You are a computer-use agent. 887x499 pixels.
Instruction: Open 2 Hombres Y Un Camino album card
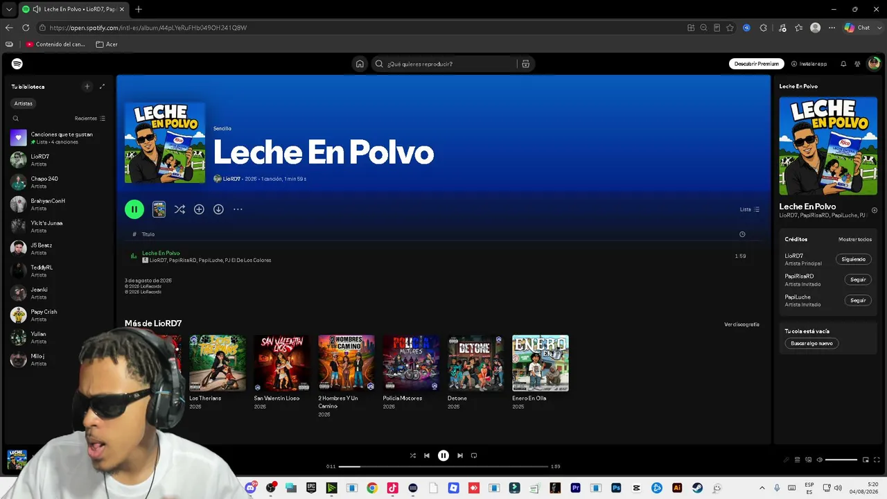click(346, 376)
